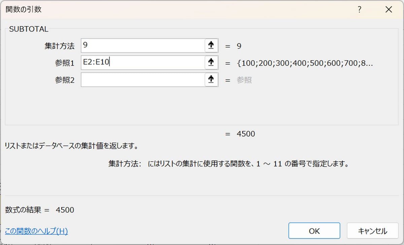Click the 集計方法 input field containing 9
404x245 pixels.
coord(143,46)
